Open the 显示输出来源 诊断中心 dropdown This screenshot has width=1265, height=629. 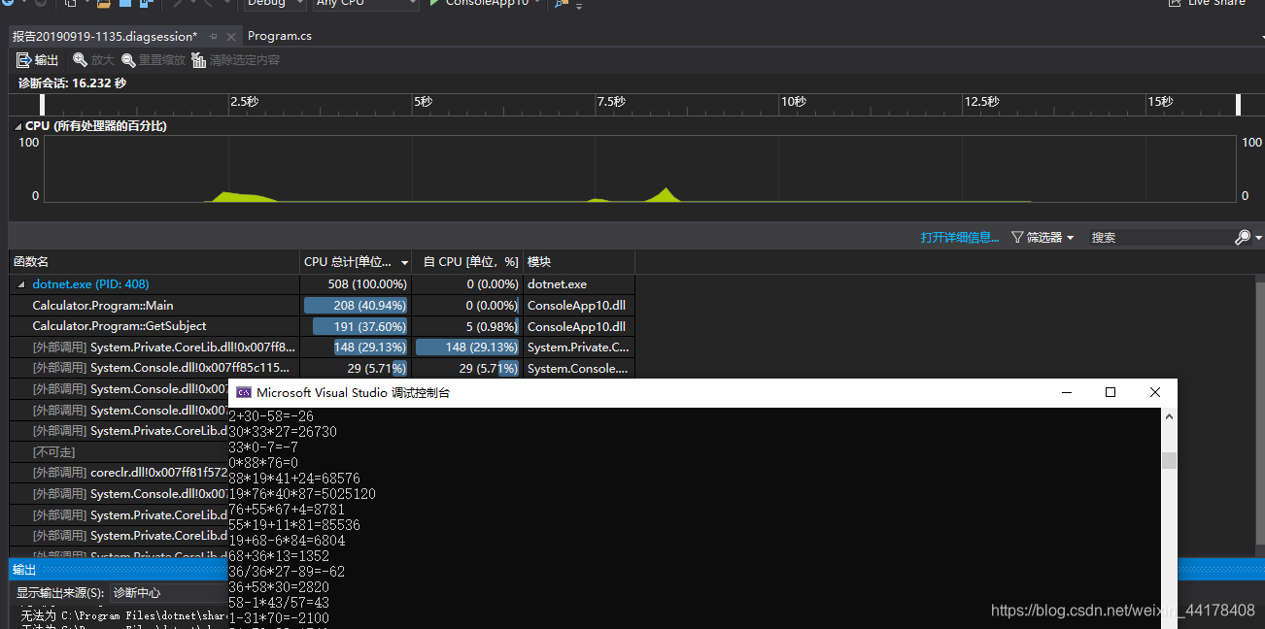click(168, 592)
